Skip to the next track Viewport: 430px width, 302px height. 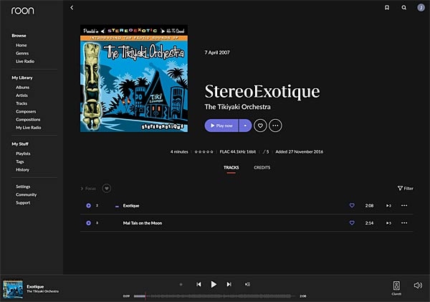[229, 284]
